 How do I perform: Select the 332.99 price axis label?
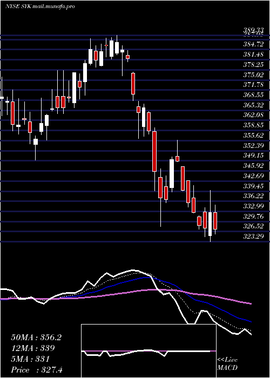pyautogui.click(x=253, y=206)
